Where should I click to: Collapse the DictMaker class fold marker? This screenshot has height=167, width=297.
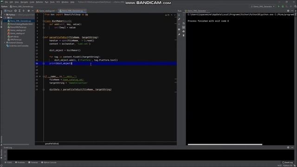(44, 21)
